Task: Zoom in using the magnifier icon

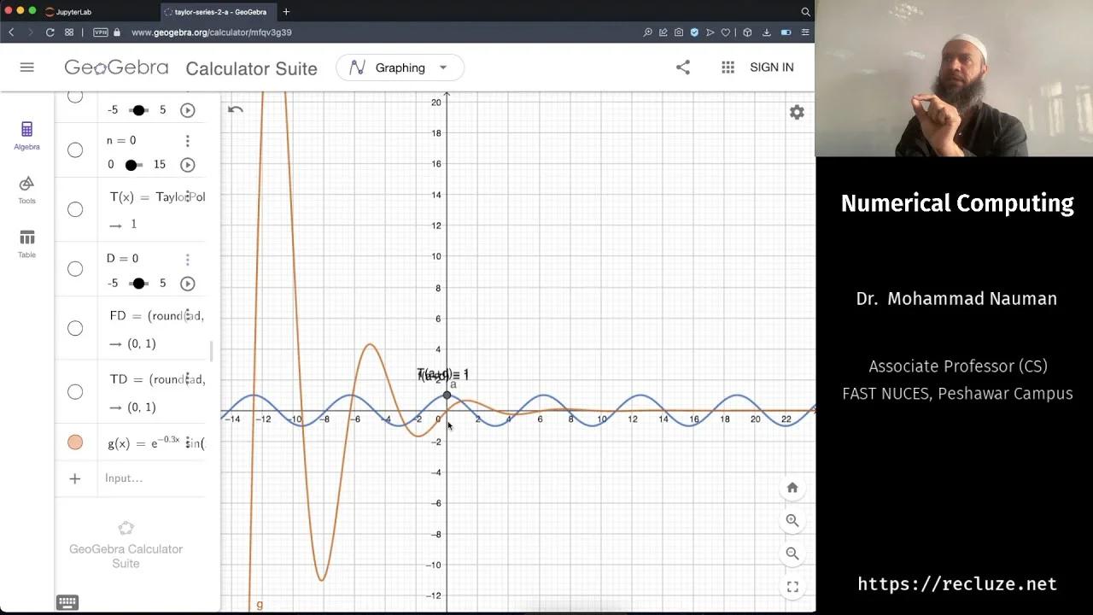Action: (x=792, y=520)
